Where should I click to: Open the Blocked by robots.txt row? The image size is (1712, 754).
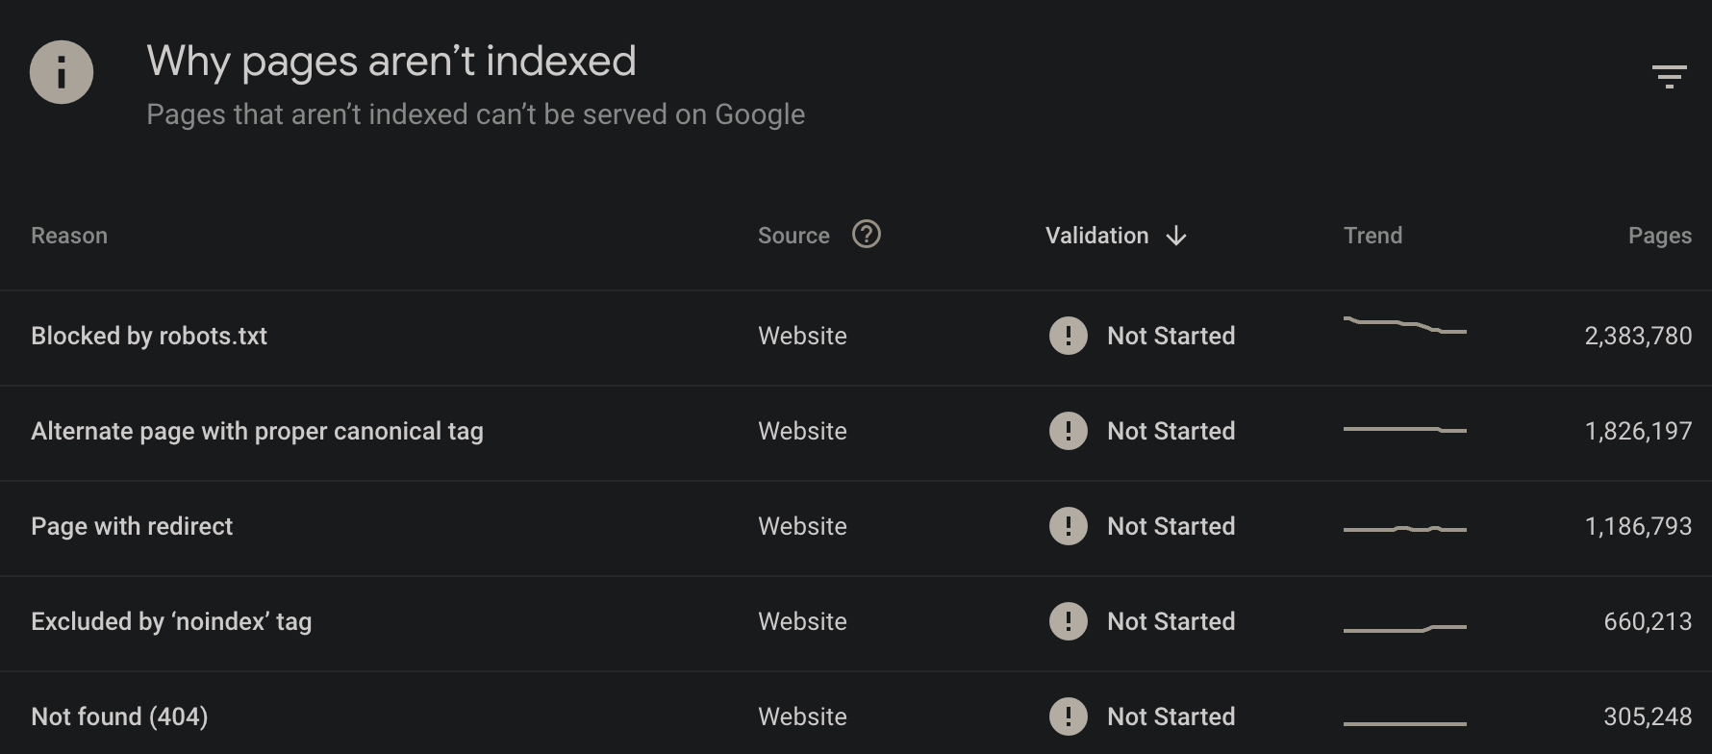click(x=856, y=338)
